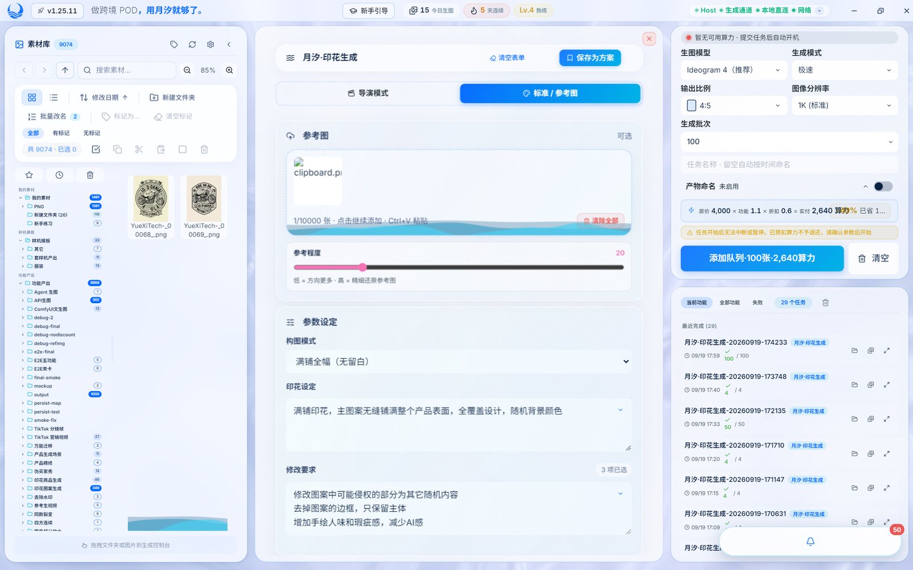Show favorites with the star icon
913x570 pixels.
[29, 175]
